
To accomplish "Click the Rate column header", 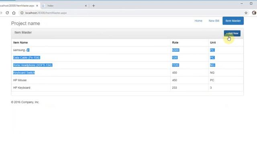I will (175, 42).
